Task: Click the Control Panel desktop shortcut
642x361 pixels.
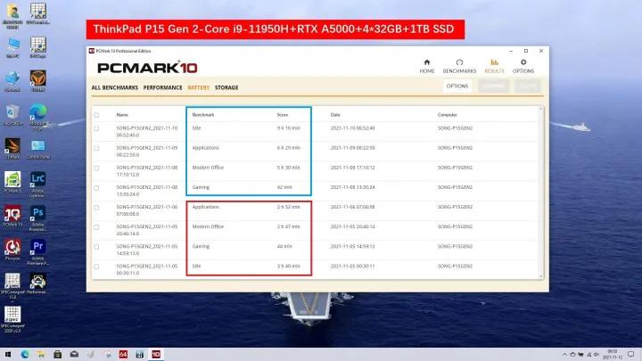Action: (38, 149)
